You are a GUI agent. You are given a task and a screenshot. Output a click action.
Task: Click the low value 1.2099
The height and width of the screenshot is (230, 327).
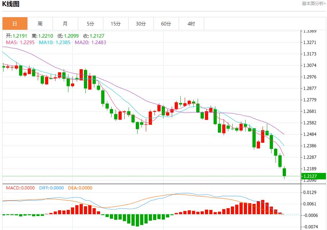[x=71, y=36]
